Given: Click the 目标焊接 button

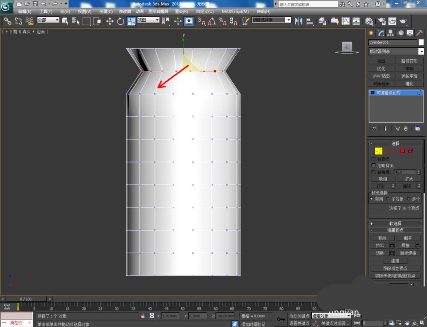Looking at the screenshot, I should (x=408, y=253).
